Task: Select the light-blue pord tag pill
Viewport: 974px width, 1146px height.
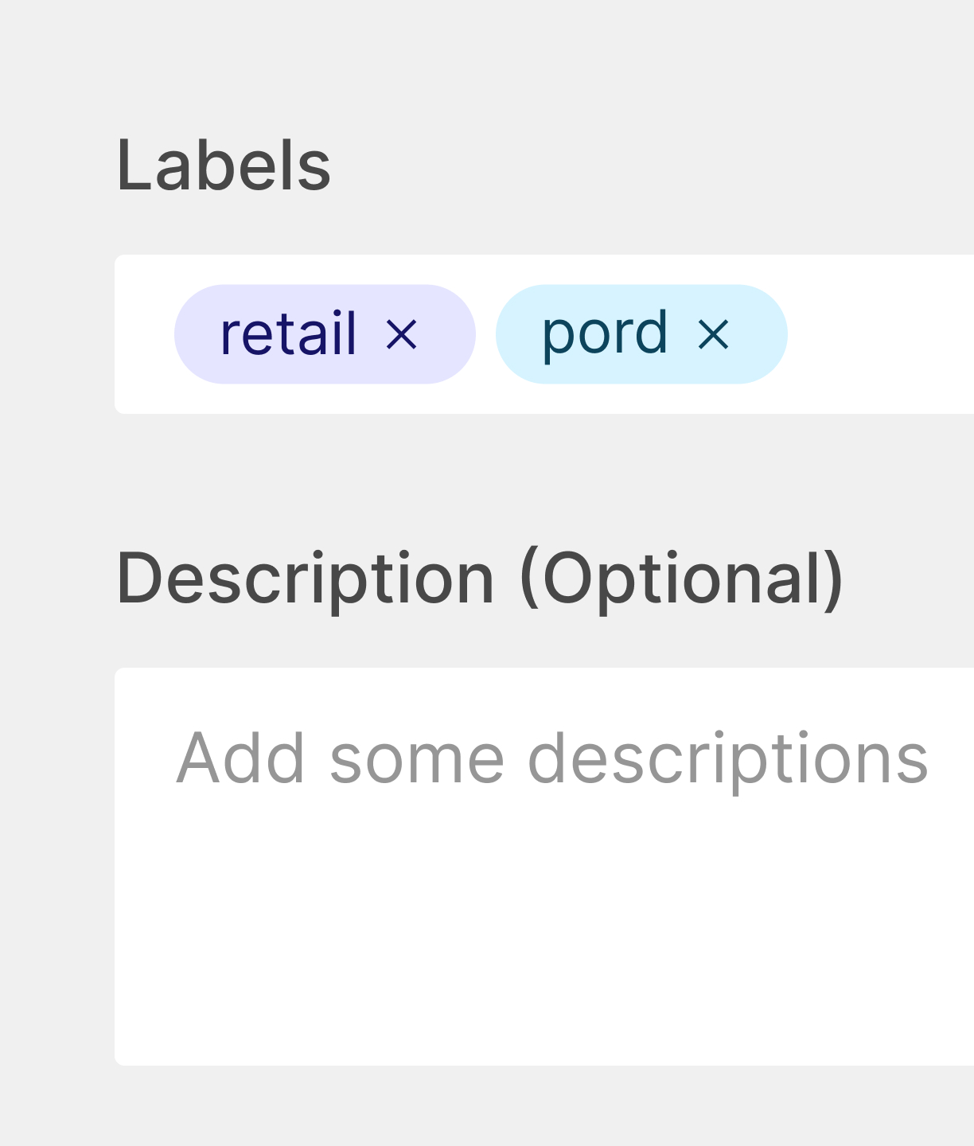Action: tap(641, 334)
